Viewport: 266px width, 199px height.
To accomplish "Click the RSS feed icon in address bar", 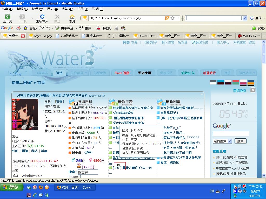I will pos(167,18).
